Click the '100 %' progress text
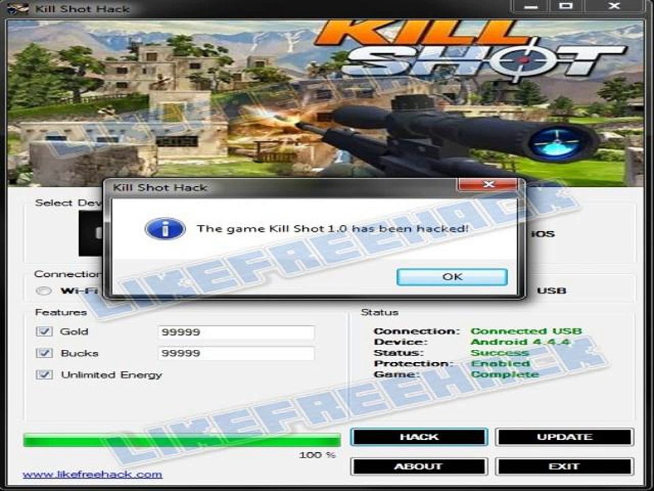This screenshot has height=491, width=654. (x=317, y=455)
